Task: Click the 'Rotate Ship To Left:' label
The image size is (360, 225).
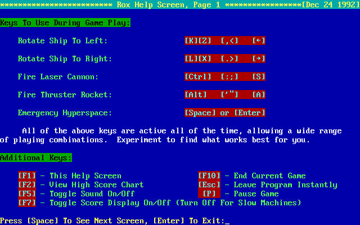Action: point(62,40)
